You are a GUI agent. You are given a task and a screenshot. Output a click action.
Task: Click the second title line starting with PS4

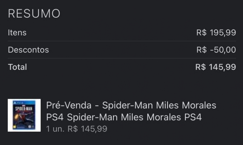pyautogui.click(x=124, y=117)
